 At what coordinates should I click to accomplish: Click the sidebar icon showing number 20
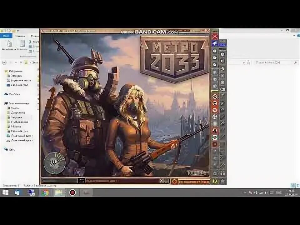pyautogui.click(x=222, y=89)
